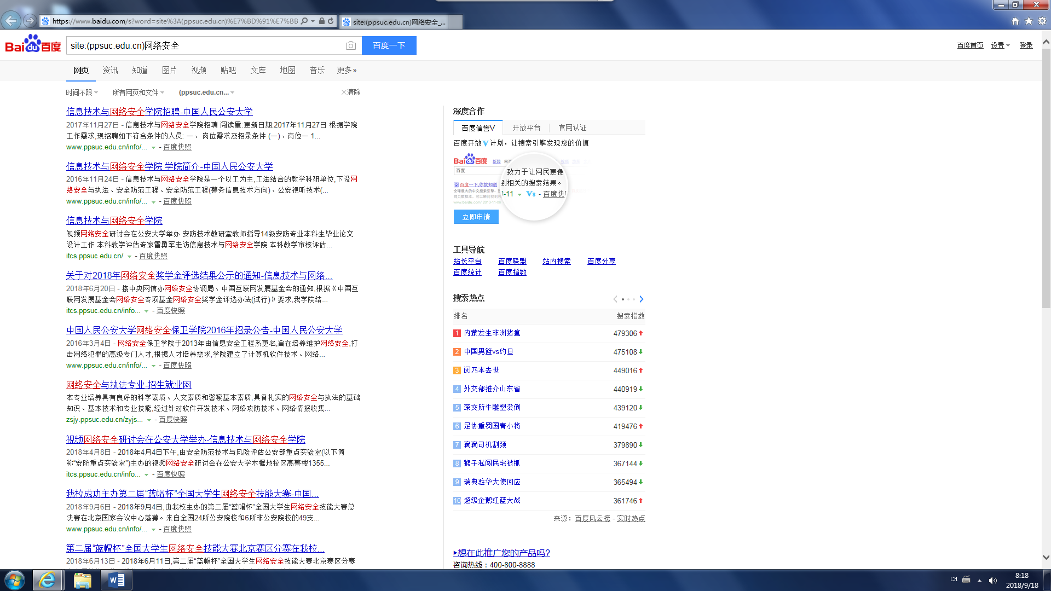Click the volume speaker tray icon

992,581
